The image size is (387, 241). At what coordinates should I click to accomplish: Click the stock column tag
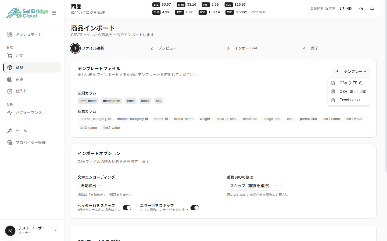tap(145, 101)
